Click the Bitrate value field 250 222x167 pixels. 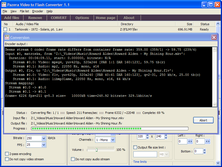pos(34,138)
